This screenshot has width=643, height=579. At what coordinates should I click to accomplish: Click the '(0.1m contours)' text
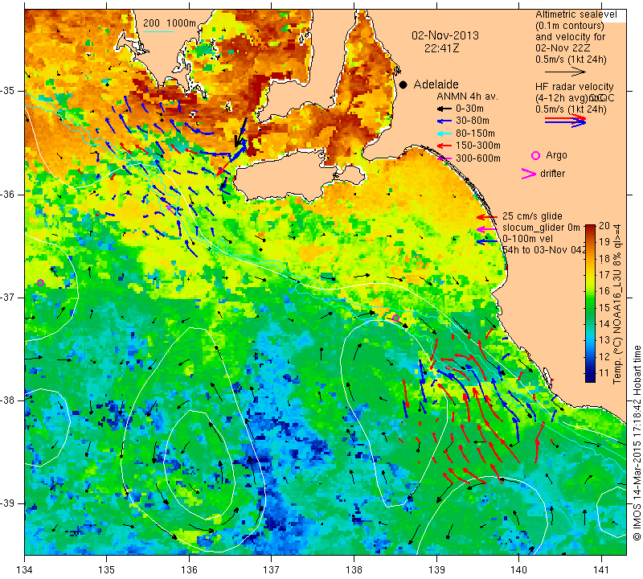569,26
